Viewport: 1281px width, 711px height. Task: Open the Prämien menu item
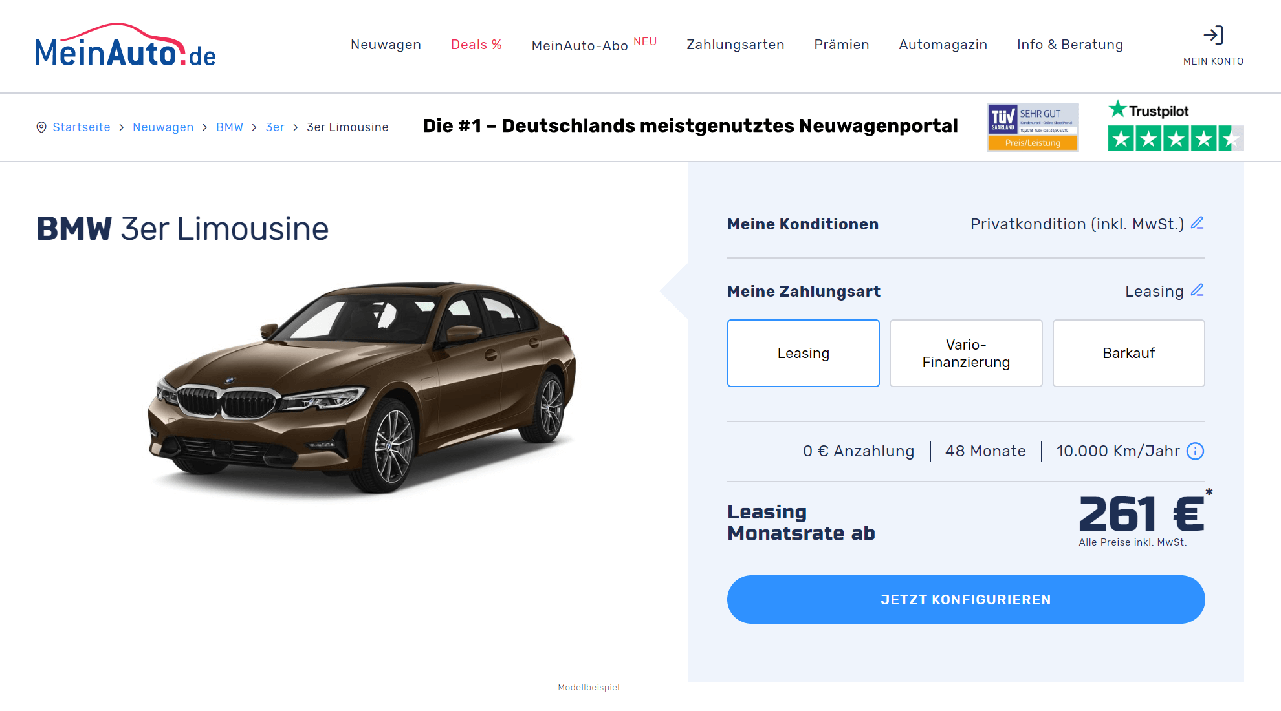point(842,45)
